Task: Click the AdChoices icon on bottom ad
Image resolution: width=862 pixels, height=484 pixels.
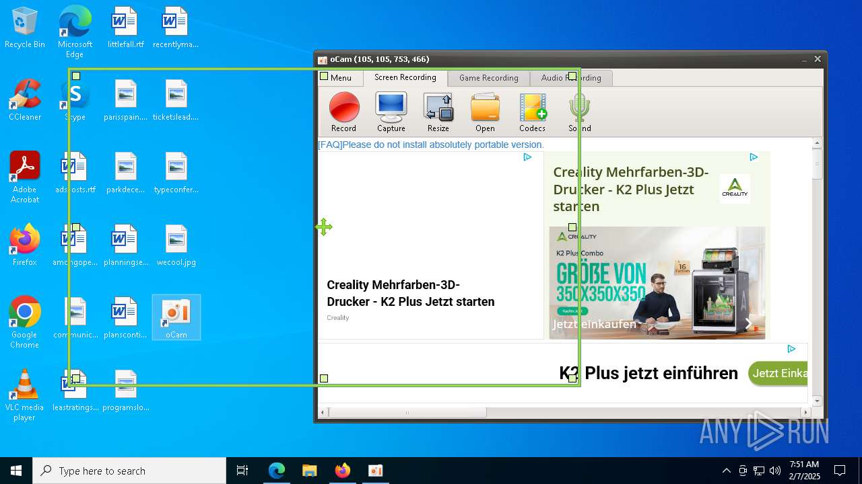Action: pyautogui.click(x=791, y=349)
